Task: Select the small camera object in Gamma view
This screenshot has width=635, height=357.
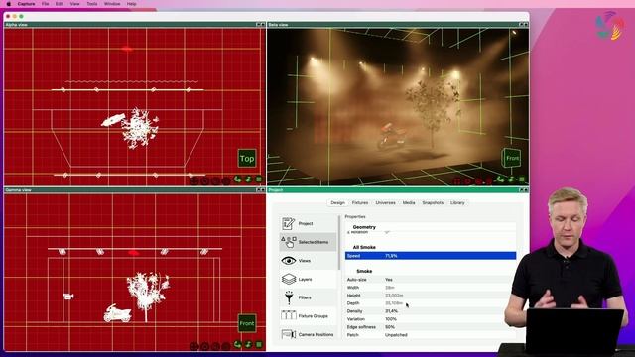Action: click(x=68, y=297)
